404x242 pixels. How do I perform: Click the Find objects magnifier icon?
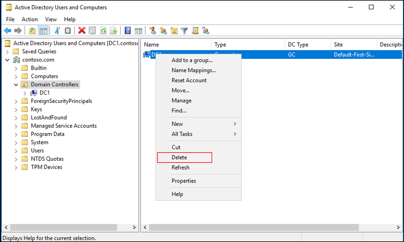click(195, 31)
